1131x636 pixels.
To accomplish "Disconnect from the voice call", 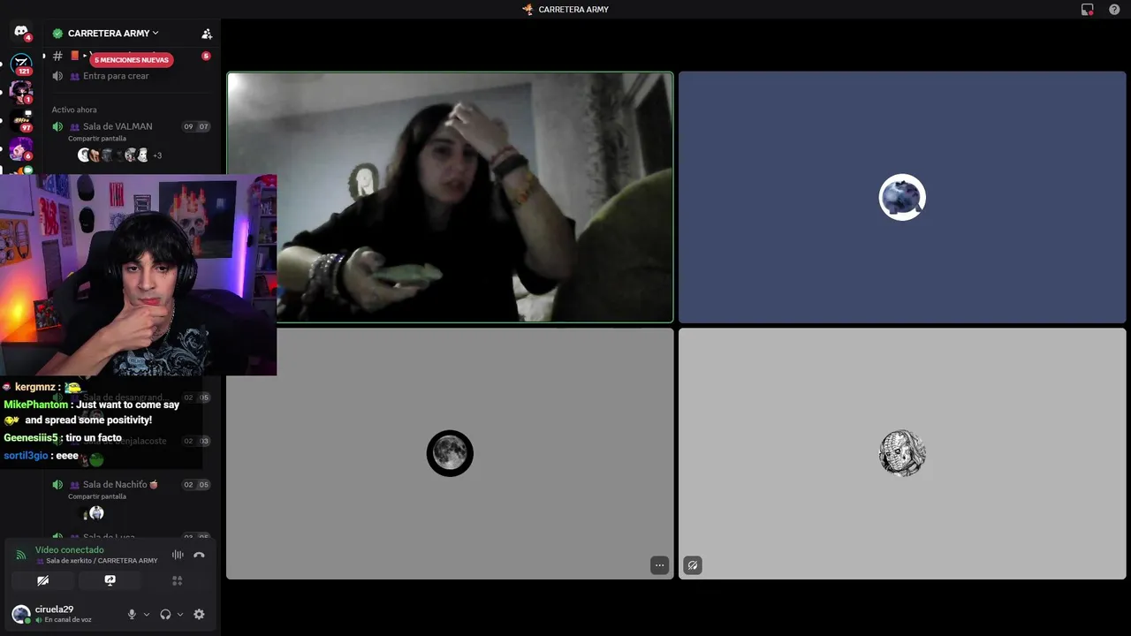I will click(199, 555).
